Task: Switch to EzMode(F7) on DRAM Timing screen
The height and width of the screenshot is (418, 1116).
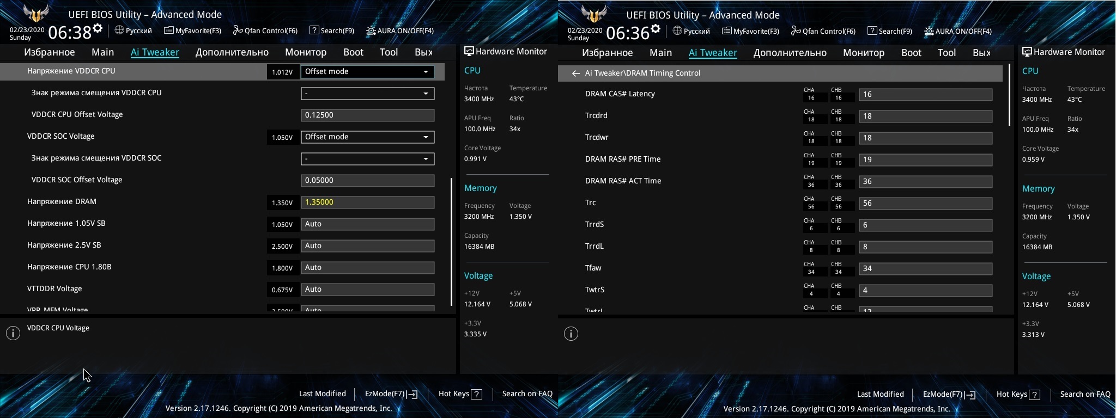Action: click(x=949, y=394)
